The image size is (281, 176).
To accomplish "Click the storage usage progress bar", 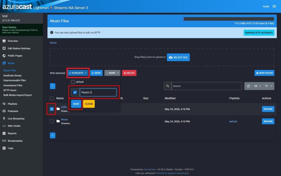I will click(x=229, y=19).
